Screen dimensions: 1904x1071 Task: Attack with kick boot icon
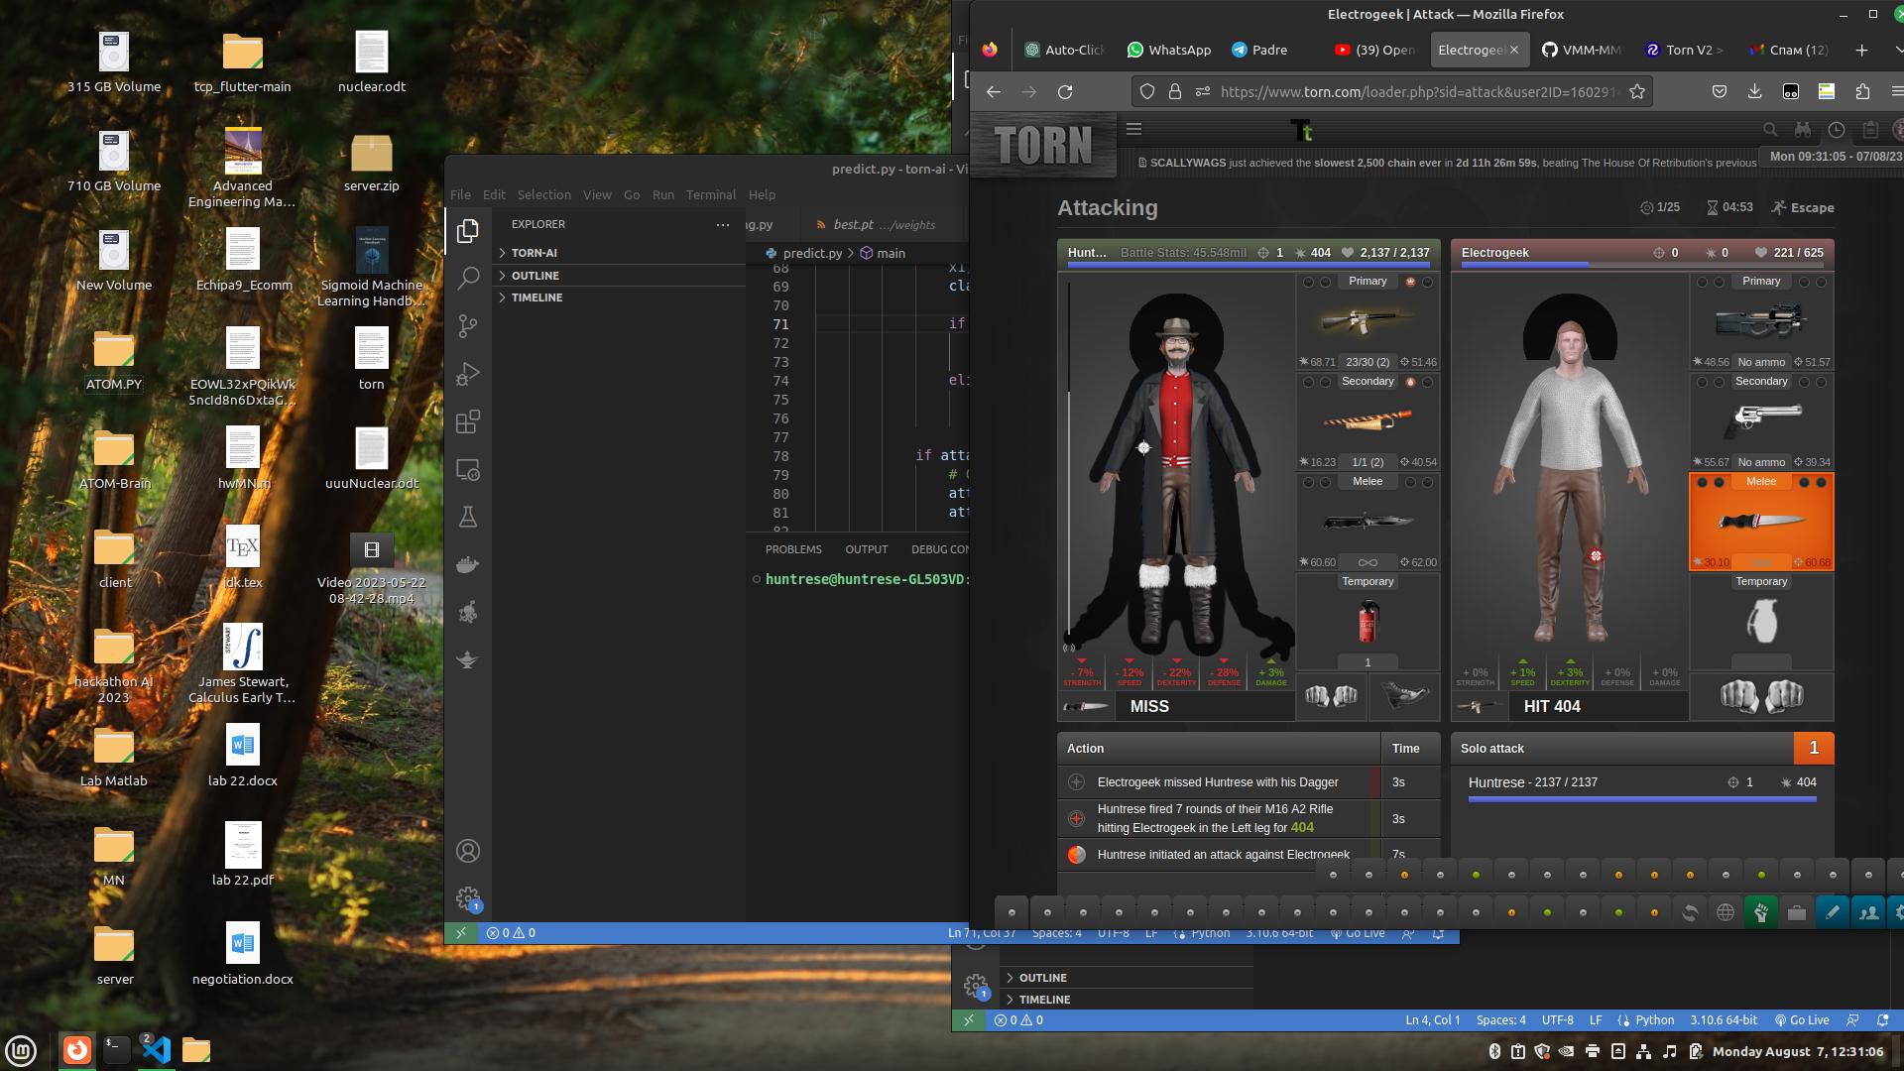coord(1404,696)
